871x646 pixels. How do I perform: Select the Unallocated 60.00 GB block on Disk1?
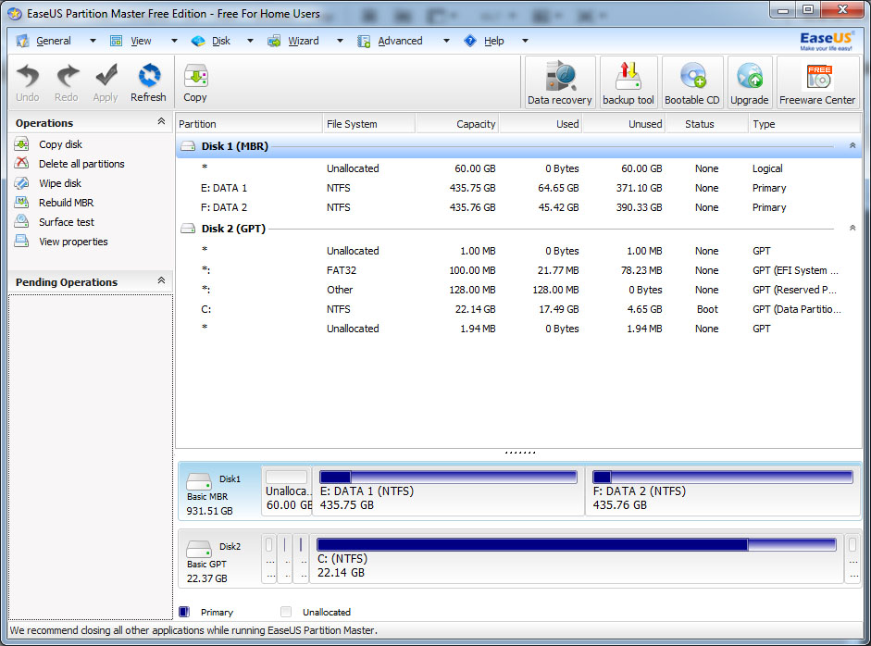point(287,491)
